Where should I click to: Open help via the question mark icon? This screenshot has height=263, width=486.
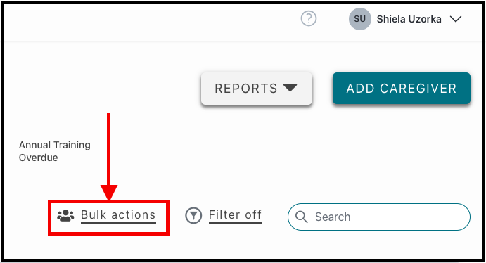point(309,18)
